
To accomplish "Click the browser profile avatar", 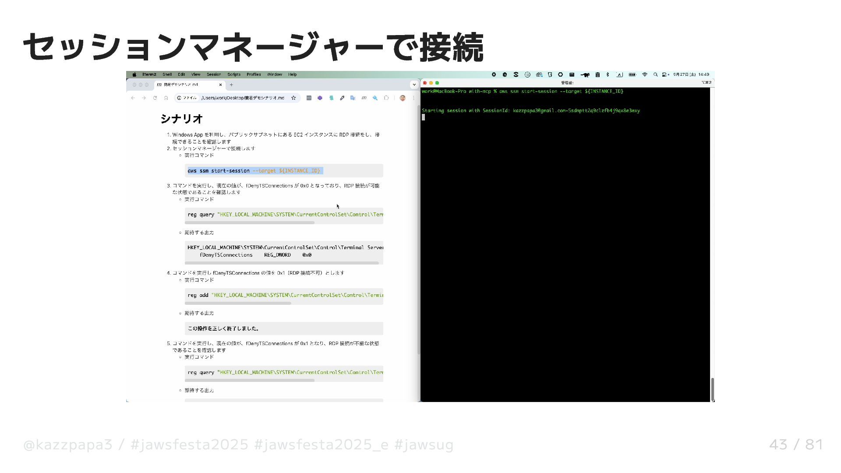I will (403, 98).
